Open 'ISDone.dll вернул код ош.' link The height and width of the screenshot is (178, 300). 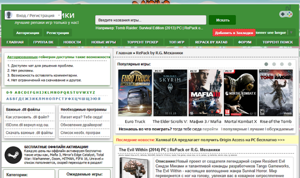tap(27, 125)
